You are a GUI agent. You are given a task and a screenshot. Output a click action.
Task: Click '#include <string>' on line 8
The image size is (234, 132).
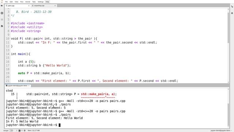pos(26,31)
